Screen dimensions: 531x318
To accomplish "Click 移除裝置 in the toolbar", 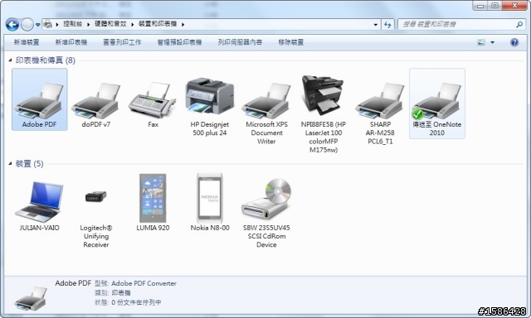I will click(291, 42).
